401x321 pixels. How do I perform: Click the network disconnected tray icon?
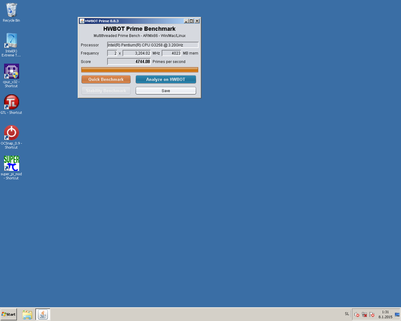pyautogui.click(x=364, y=314)
